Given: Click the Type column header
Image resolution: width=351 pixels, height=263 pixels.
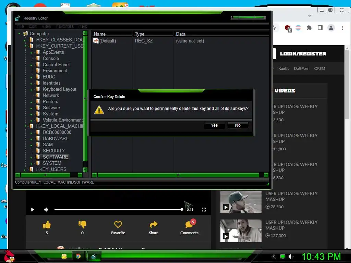Looking at the screenshot, I should (x=153, y=34).
